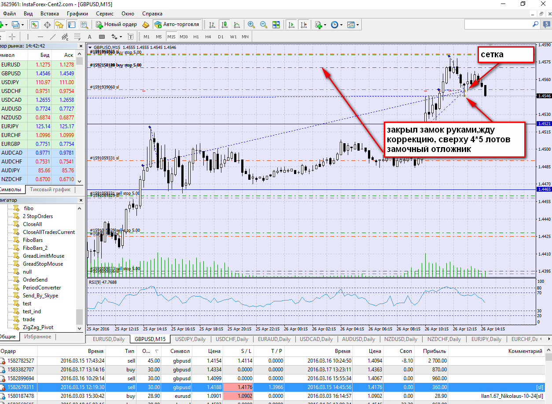Open GBPUSD,M15 chart title dropdown triangle
This screenshot has height=404, width=552.
(x=90, y=48)
